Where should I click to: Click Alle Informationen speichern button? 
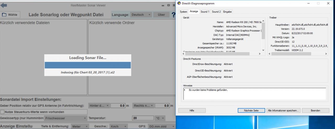[x=283, y=110]
